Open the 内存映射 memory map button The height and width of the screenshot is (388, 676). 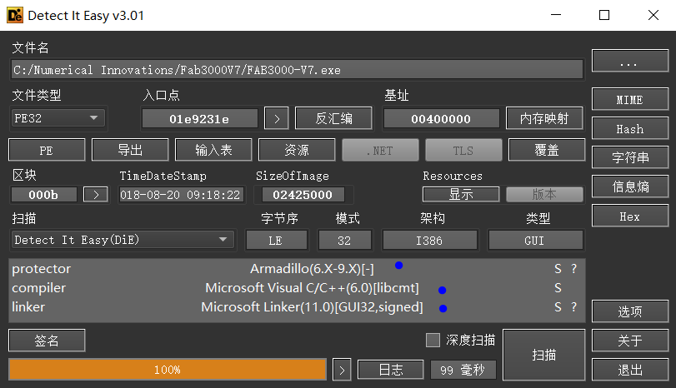[544, 118]
